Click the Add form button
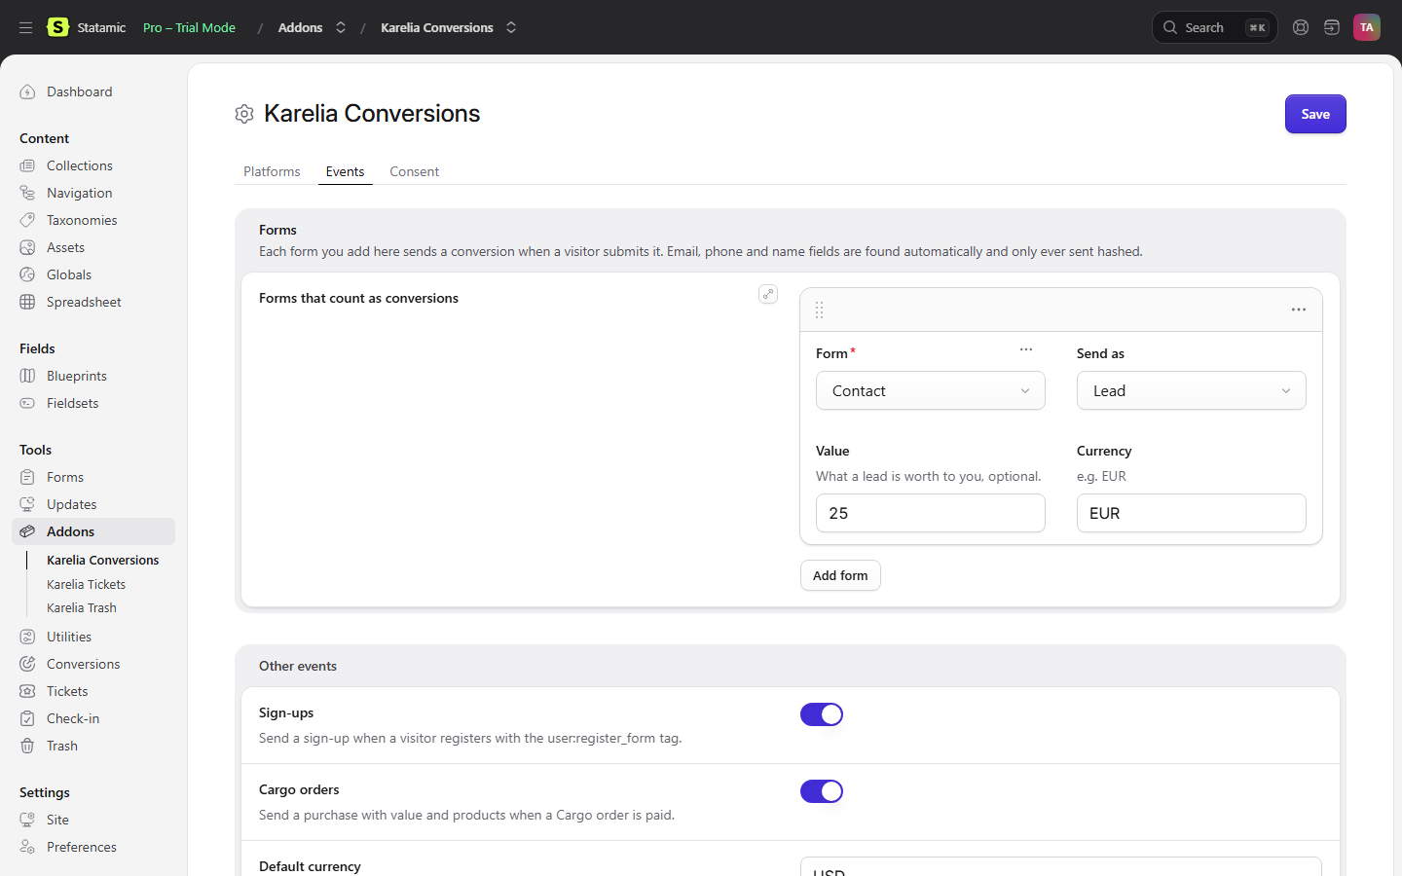 point(840,575)
